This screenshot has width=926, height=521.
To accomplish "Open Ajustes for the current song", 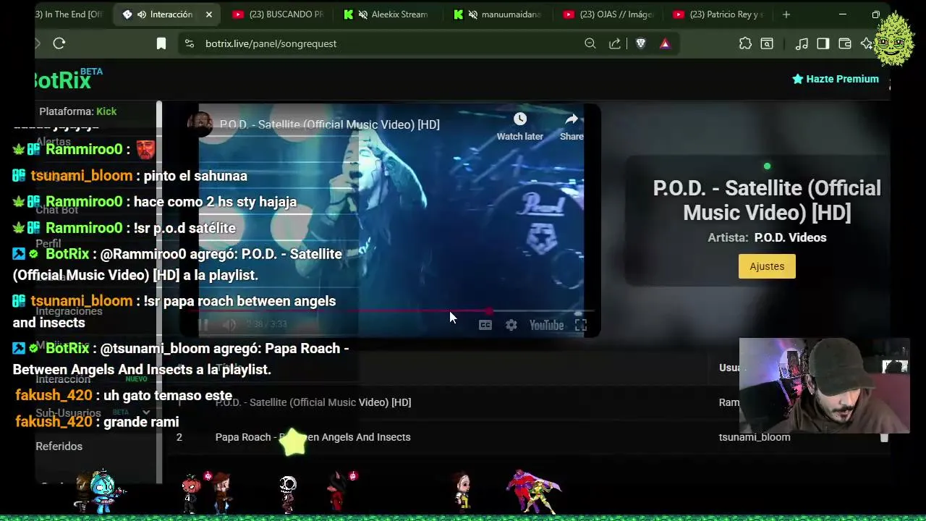I will (767, 266).
